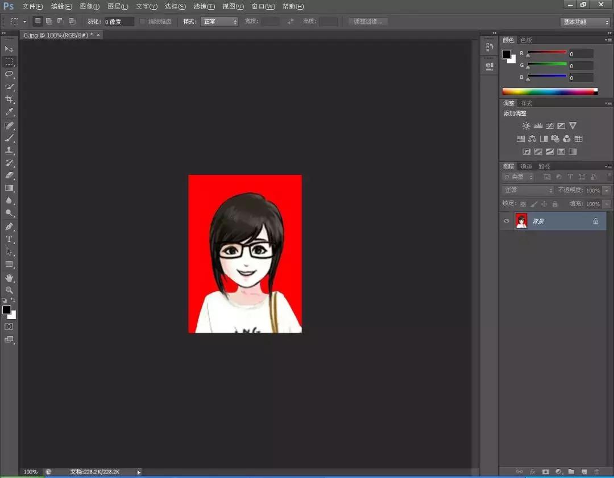
Task: Select the Crop tool
Action: pos(9,99)
